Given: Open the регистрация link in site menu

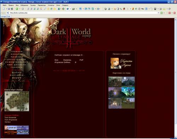Looking at the screenshot, I should pos(17,59).
